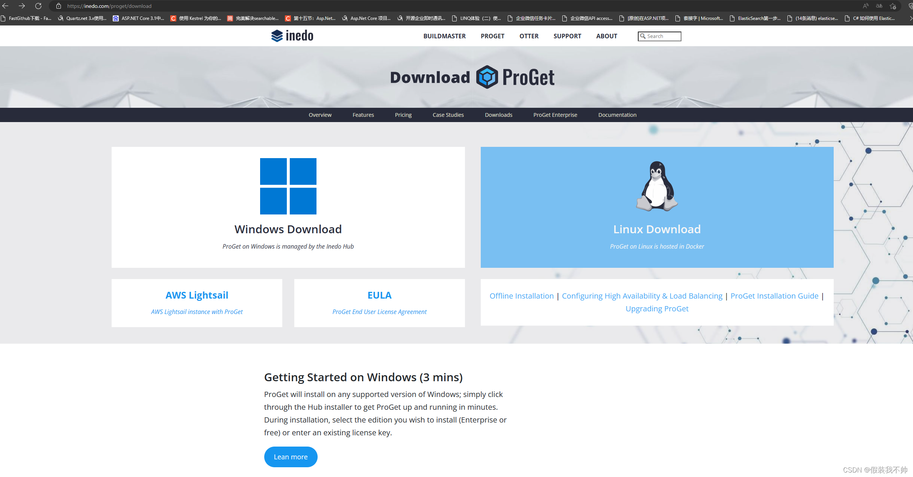Click the Lean more button
The image size is (913, 477).
pyautogui.click(x=291, y=457)
